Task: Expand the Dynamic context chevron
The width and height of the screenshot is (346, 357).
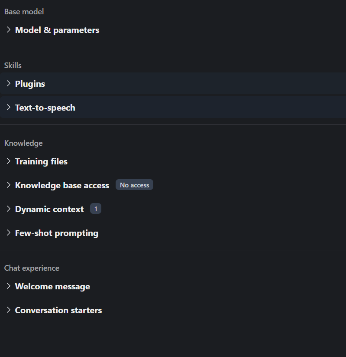Action: tap(8, 209)
